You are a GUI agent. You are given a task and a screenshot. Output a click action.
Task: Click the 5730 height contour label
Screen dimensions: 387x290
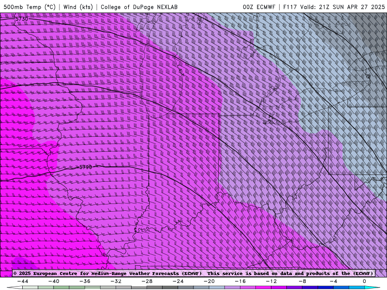(x=22, y=19)
